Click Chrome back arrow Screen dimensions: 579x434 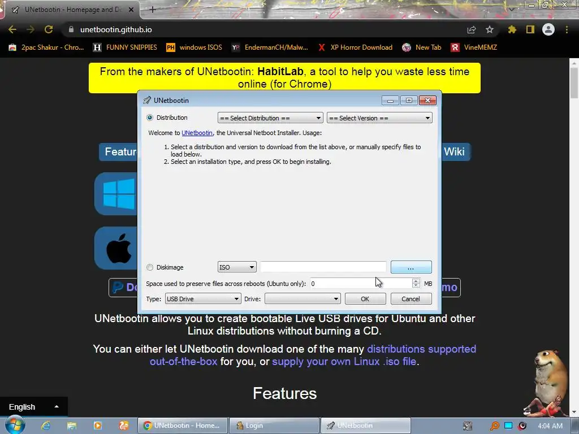coord(12,29)
